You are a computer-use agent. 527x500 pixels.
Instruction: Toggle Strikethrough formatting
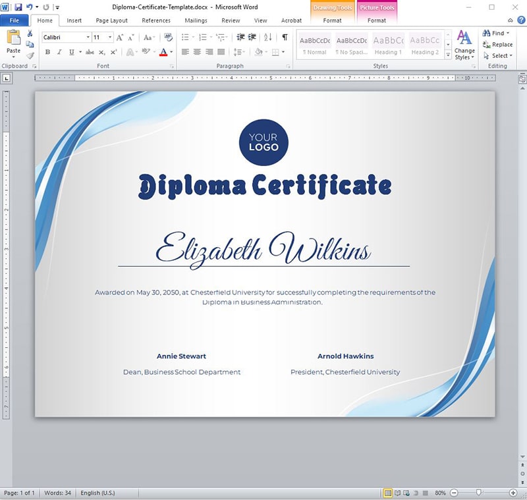click(x=90, y=52)
